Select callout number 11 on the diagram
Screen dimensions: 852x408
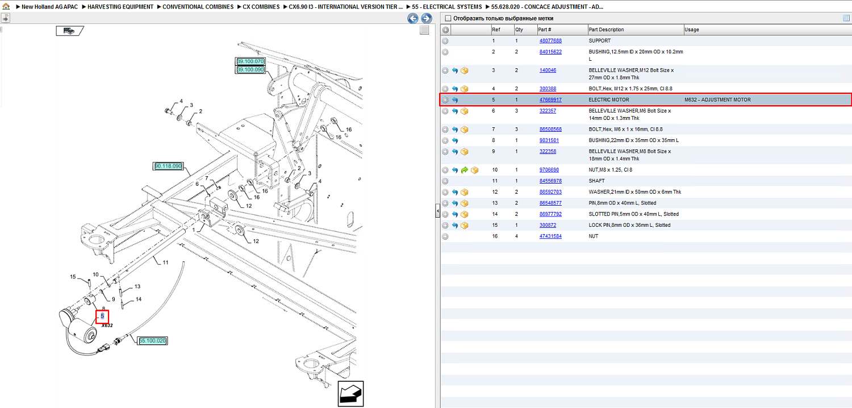[165, 263]
